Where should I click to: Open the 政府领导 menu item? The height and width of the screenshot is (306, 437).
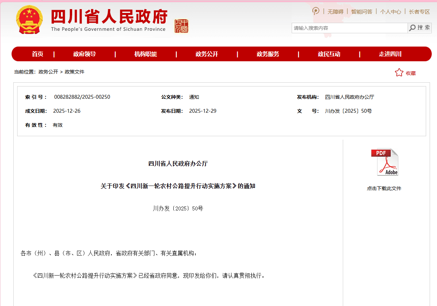(x=84, y=54)
